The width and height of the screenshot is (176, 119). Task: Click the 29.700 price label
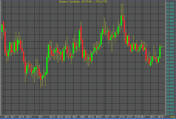coord(170,93)
